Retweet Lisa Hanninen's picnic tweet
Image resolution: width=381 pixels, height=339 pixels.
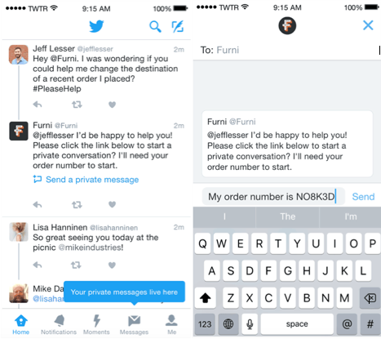point(76,265)
